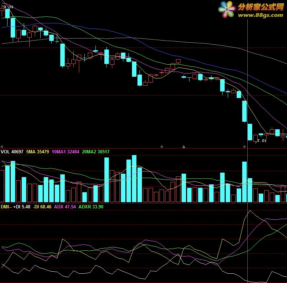This screenshot has width=287, height=283.
Task: Select the ADX 47.54 value
Action: point(65,207)
